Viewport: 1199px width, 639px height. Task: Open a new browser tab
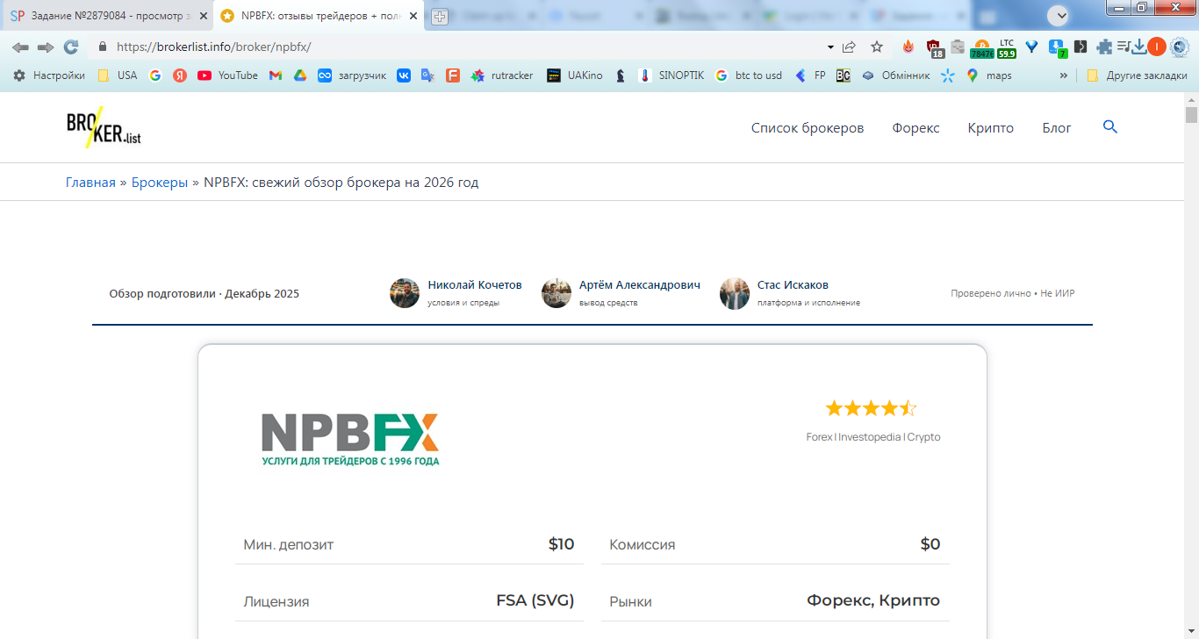(440, 16)
